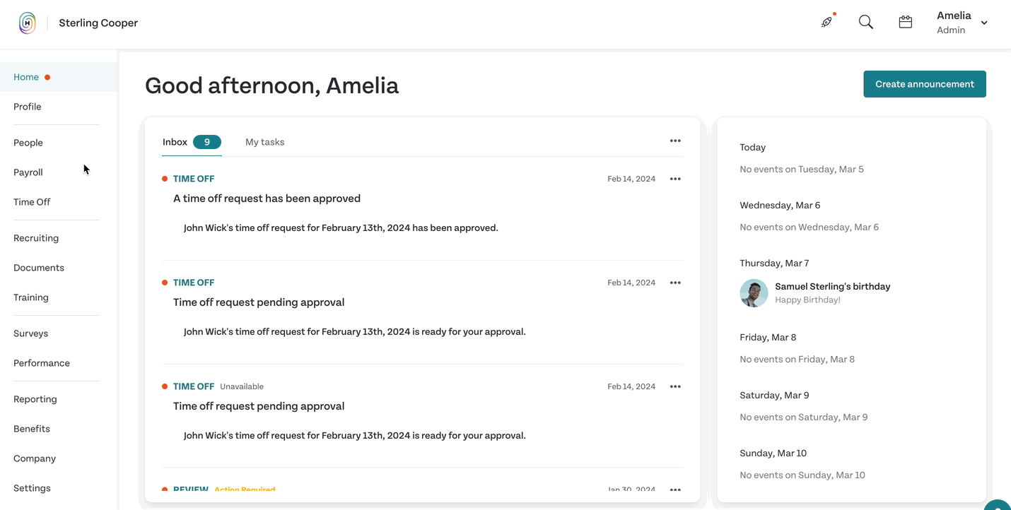Image resolution: width=1011 pixels, height=510 pixels.
Task: Click Create announcement button
Action: [925, 84]
